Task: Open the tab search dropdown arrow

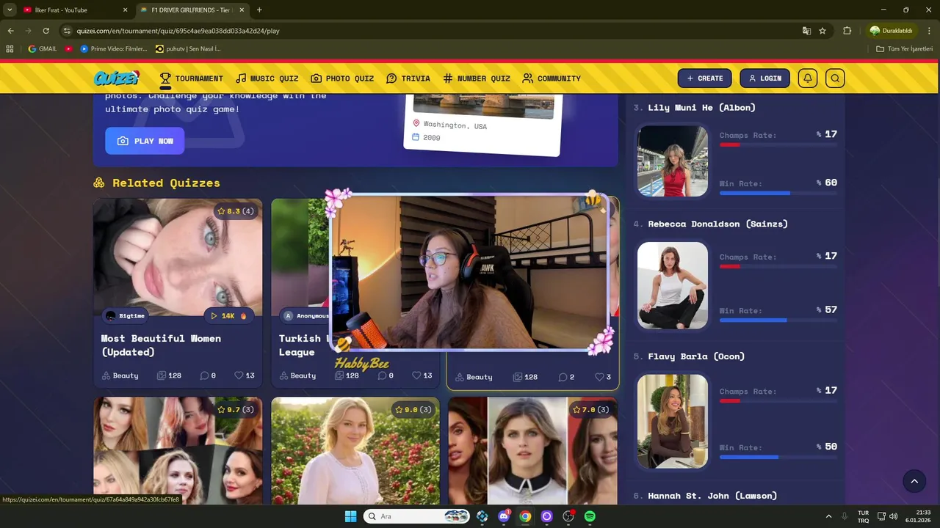Action: pyautogui.click(x=10, y=10)
